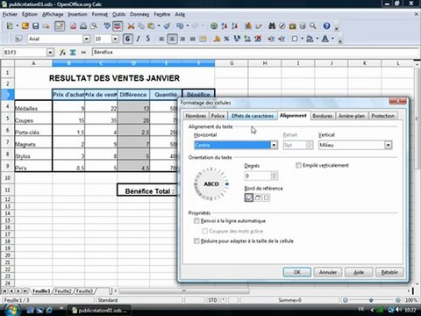Click the Copy icon
This screenshot has height=316, width=421.
point(141,26)
